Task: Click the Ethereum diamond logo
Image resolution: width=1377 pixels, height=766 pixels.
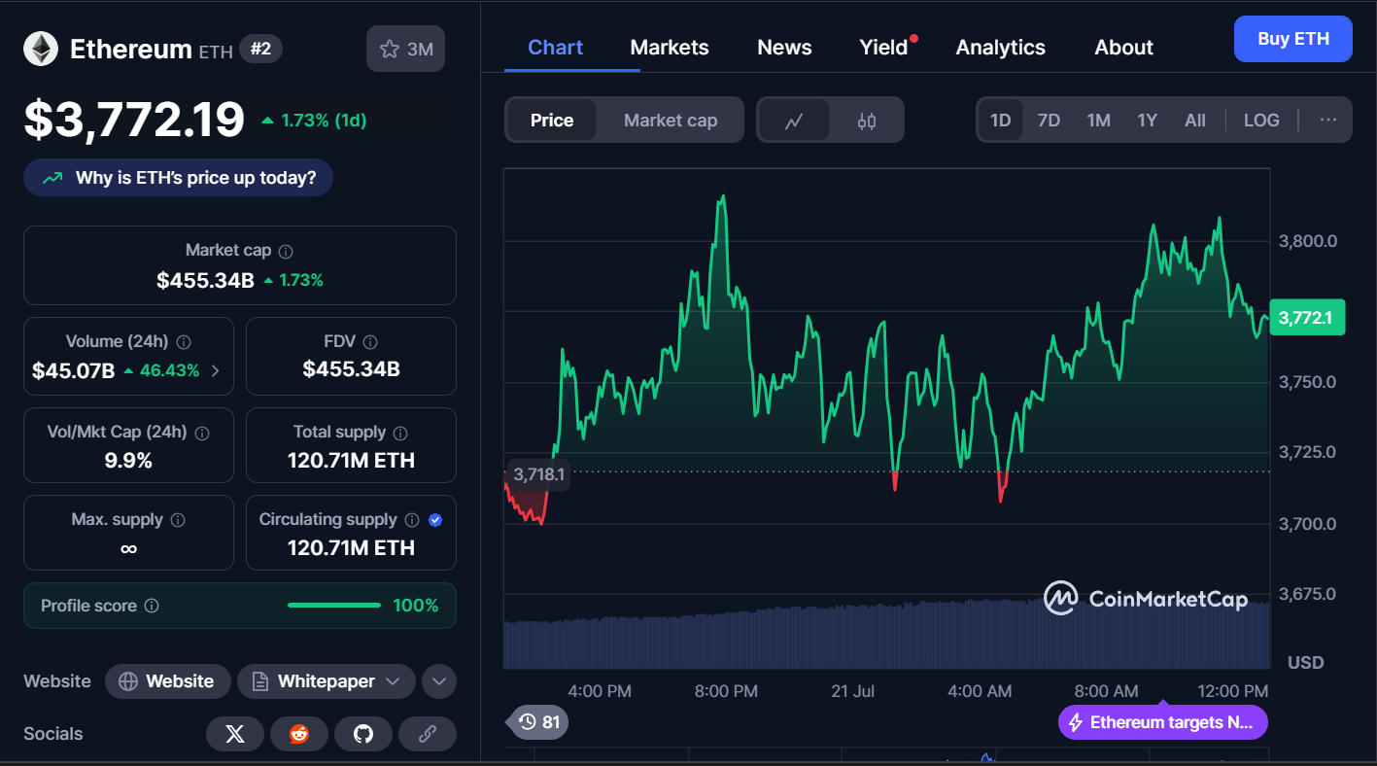Action: click(x=41, y=49)
